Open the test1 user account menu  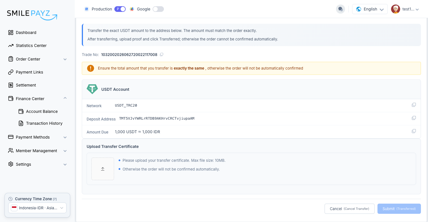click(405, 9)
